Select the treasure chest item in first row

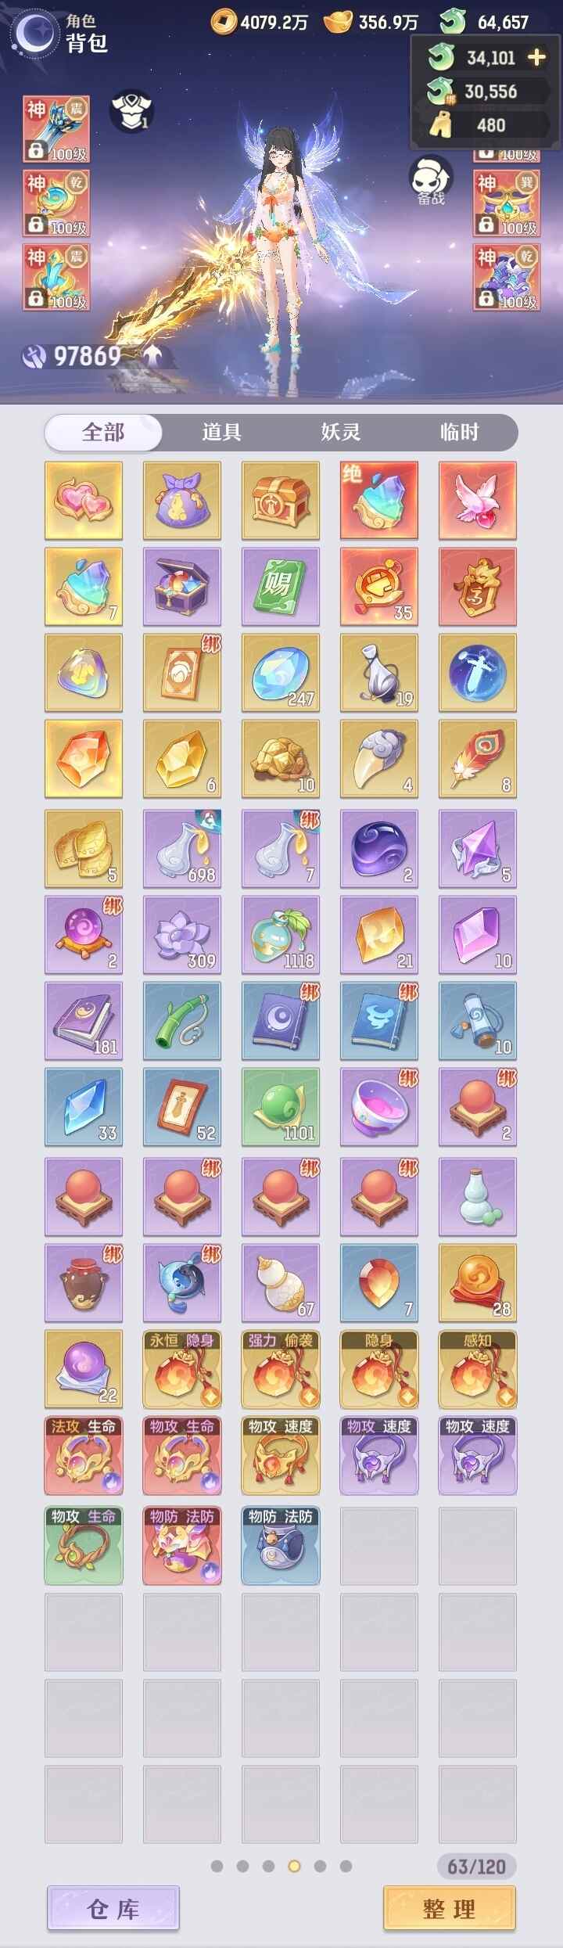click(x=281, y=500)
